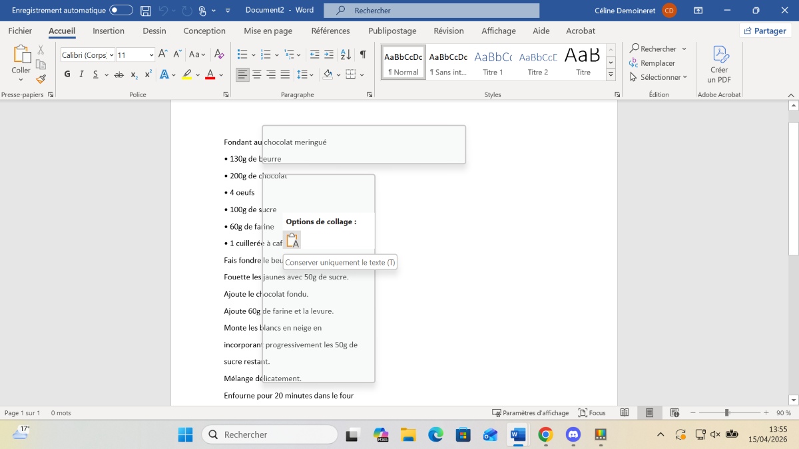Viewport: 799px width, 449px height.
Task: Click the Créer un PDF icon
Action: [x=719, y=65]
